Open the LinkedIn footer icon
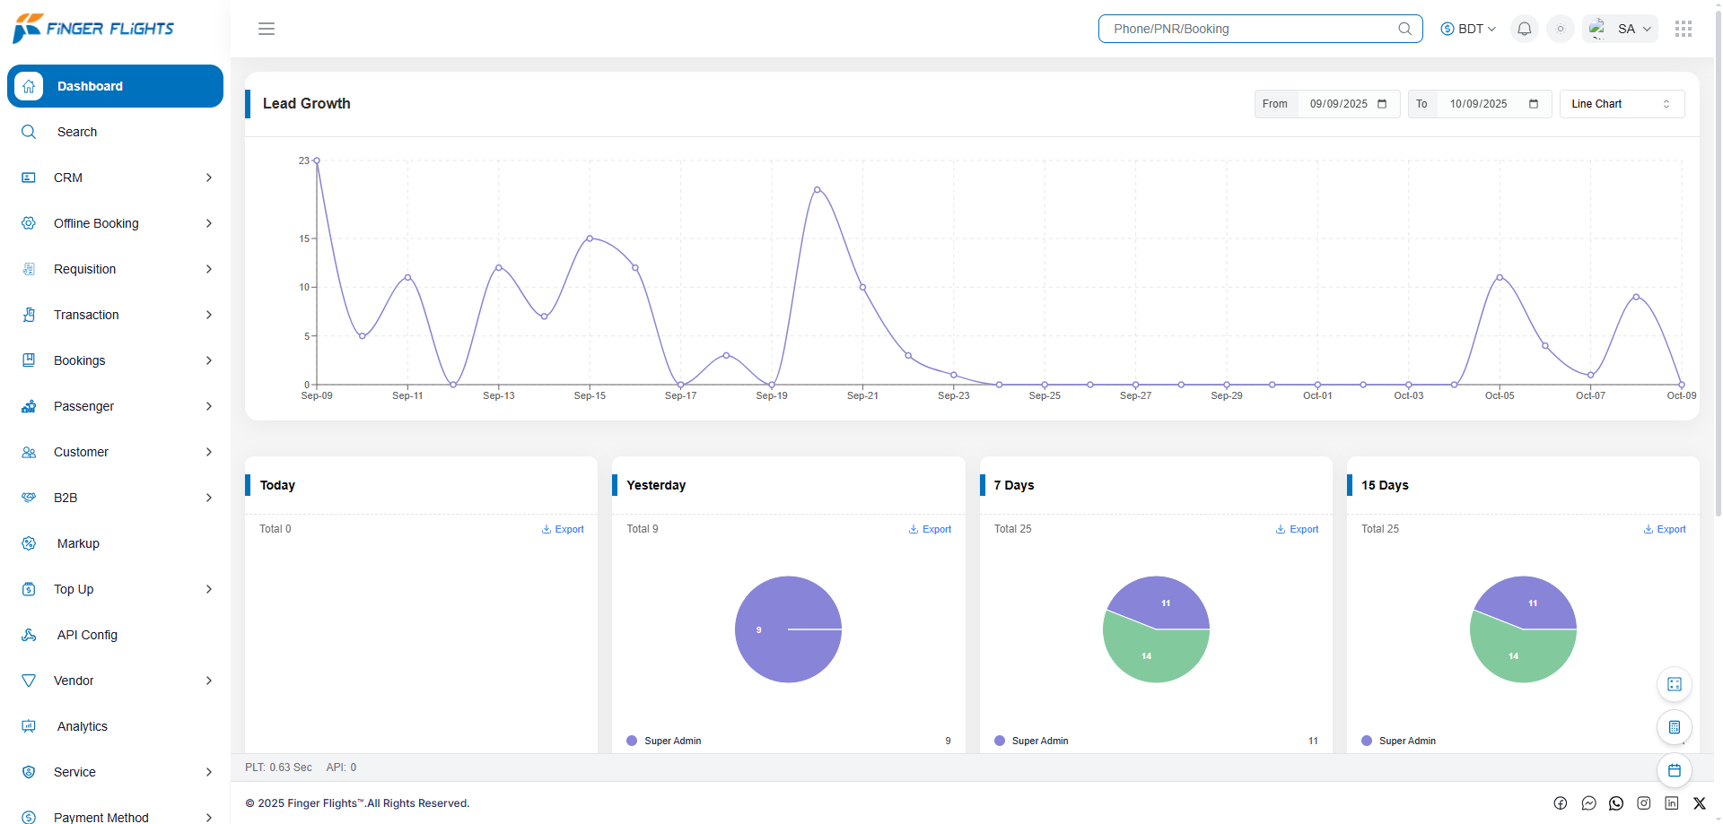Image resolution: width=1723 pixels, height=824 pixels. (1672, 803)
